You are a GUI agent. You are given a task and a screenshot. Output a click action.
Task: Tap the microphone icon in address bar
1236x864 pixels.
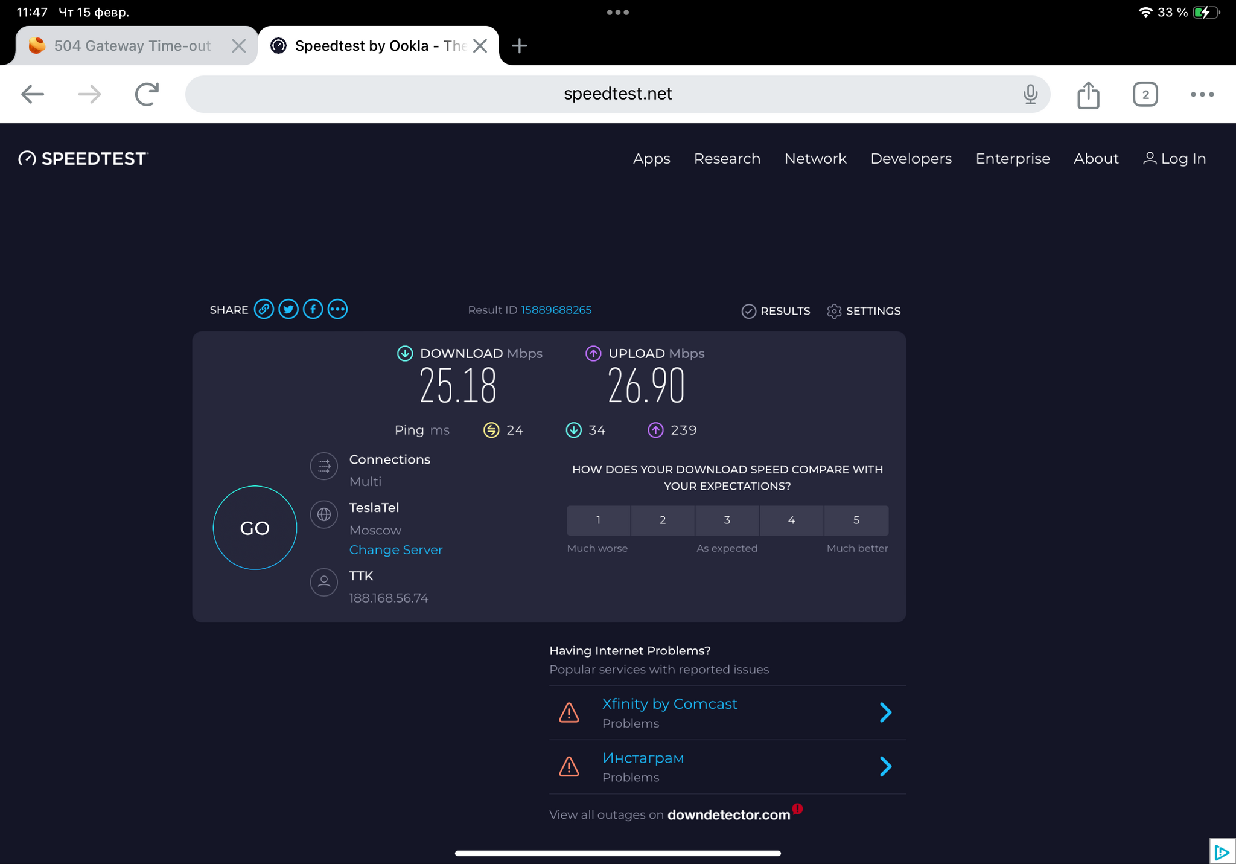1030,94
